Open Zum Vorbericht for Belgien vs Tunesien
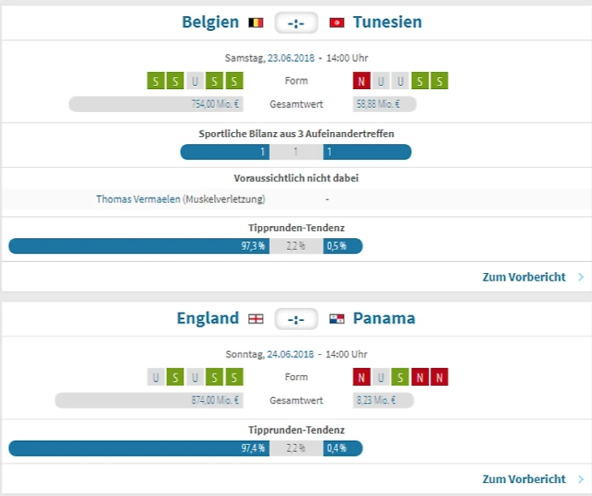 coord(524,277)
